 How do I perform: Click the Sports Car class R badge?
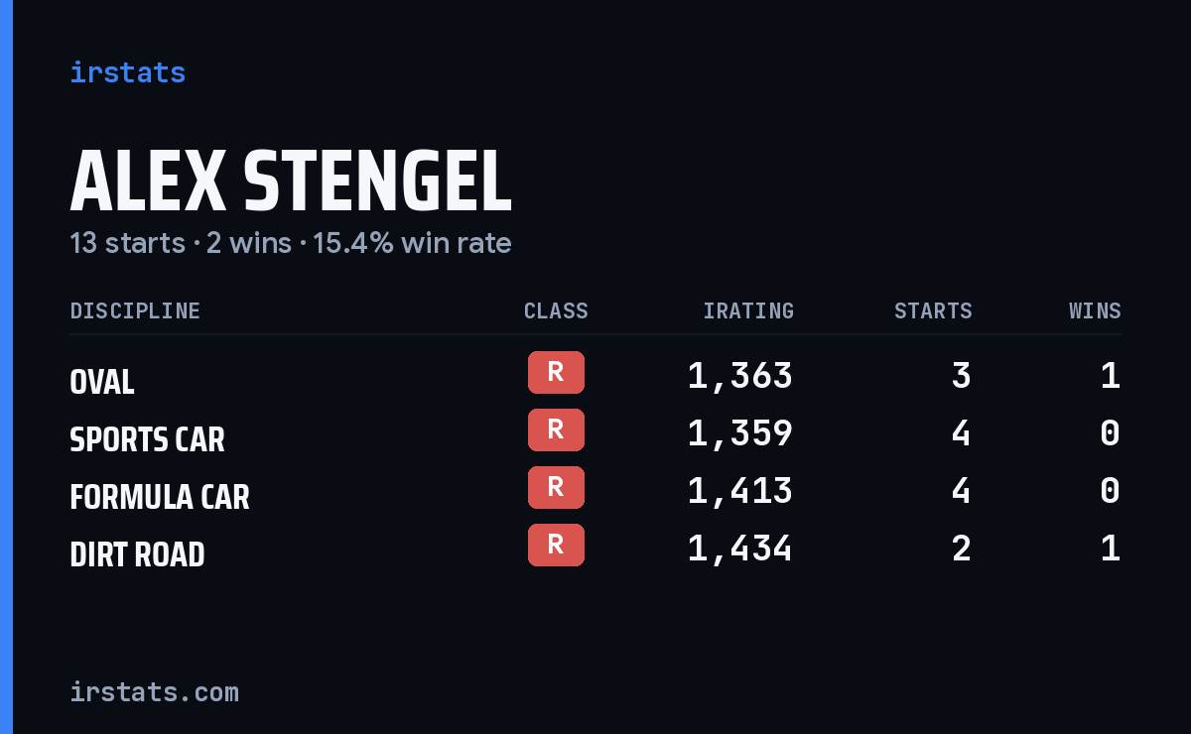click(556, 429)
